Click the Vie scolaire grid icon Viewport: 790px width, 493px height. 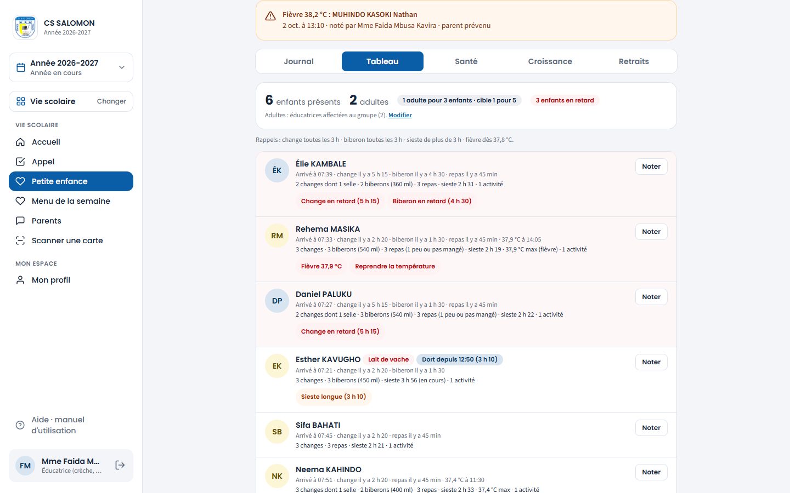pos(21,101)
